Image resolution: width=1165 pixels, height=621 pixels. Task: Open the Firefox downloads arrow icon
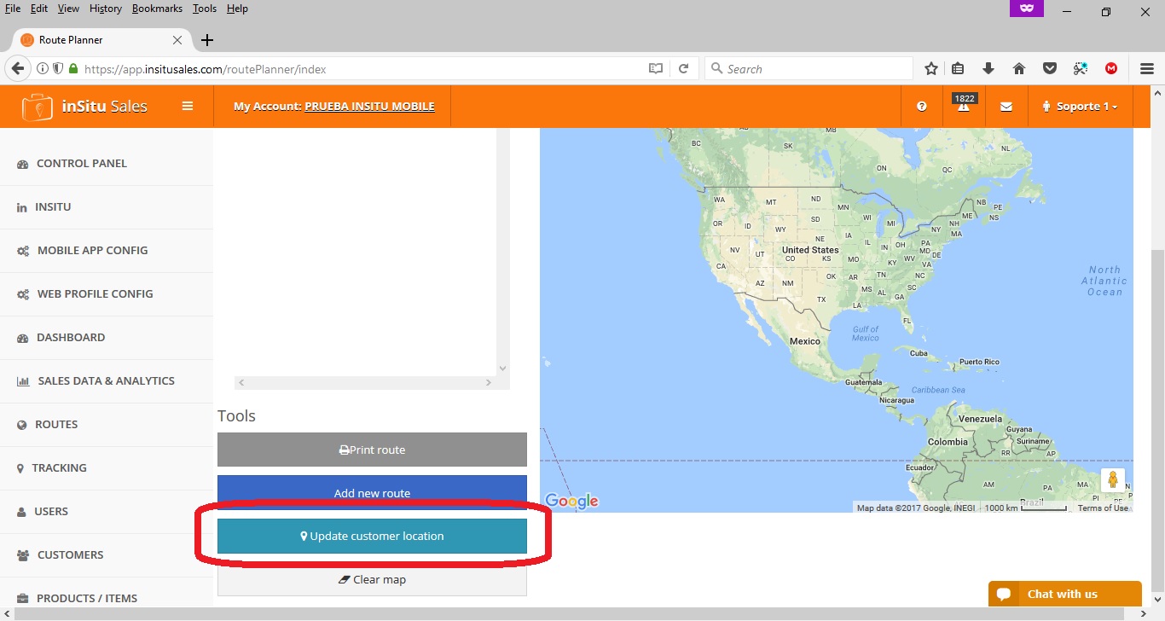pyautogui.click(x=988, y=69)
